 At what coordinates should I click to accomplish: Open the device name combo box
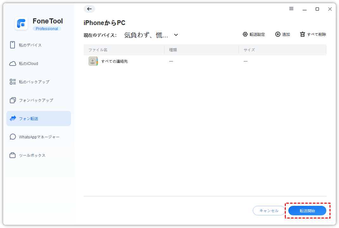coord(146,35)
